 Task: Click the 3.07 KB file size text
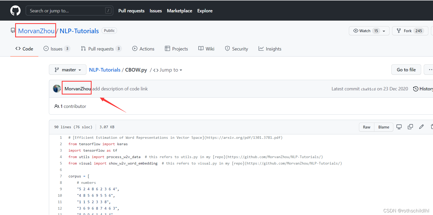tap(107, 127)
